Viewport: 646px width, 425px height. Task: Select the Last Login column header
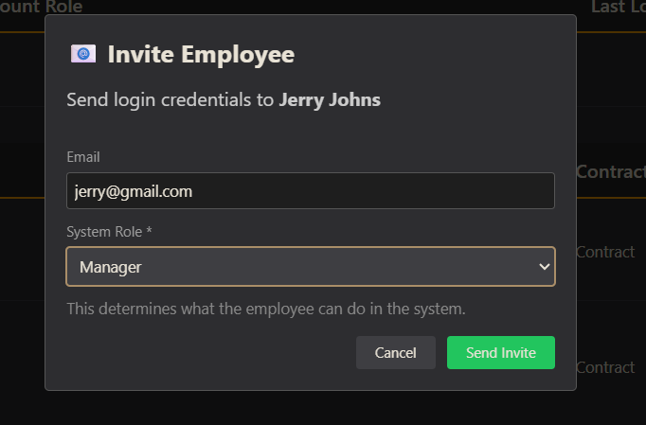[x=618, y=8]
